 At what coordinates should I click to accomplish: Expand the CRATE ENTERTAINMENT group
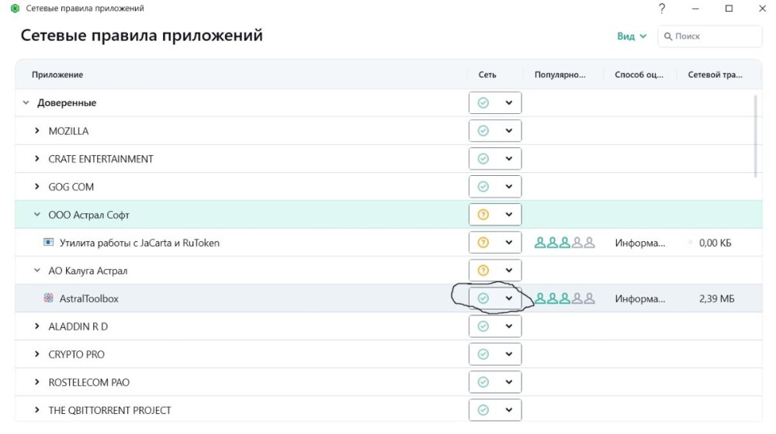pos(37,159)
